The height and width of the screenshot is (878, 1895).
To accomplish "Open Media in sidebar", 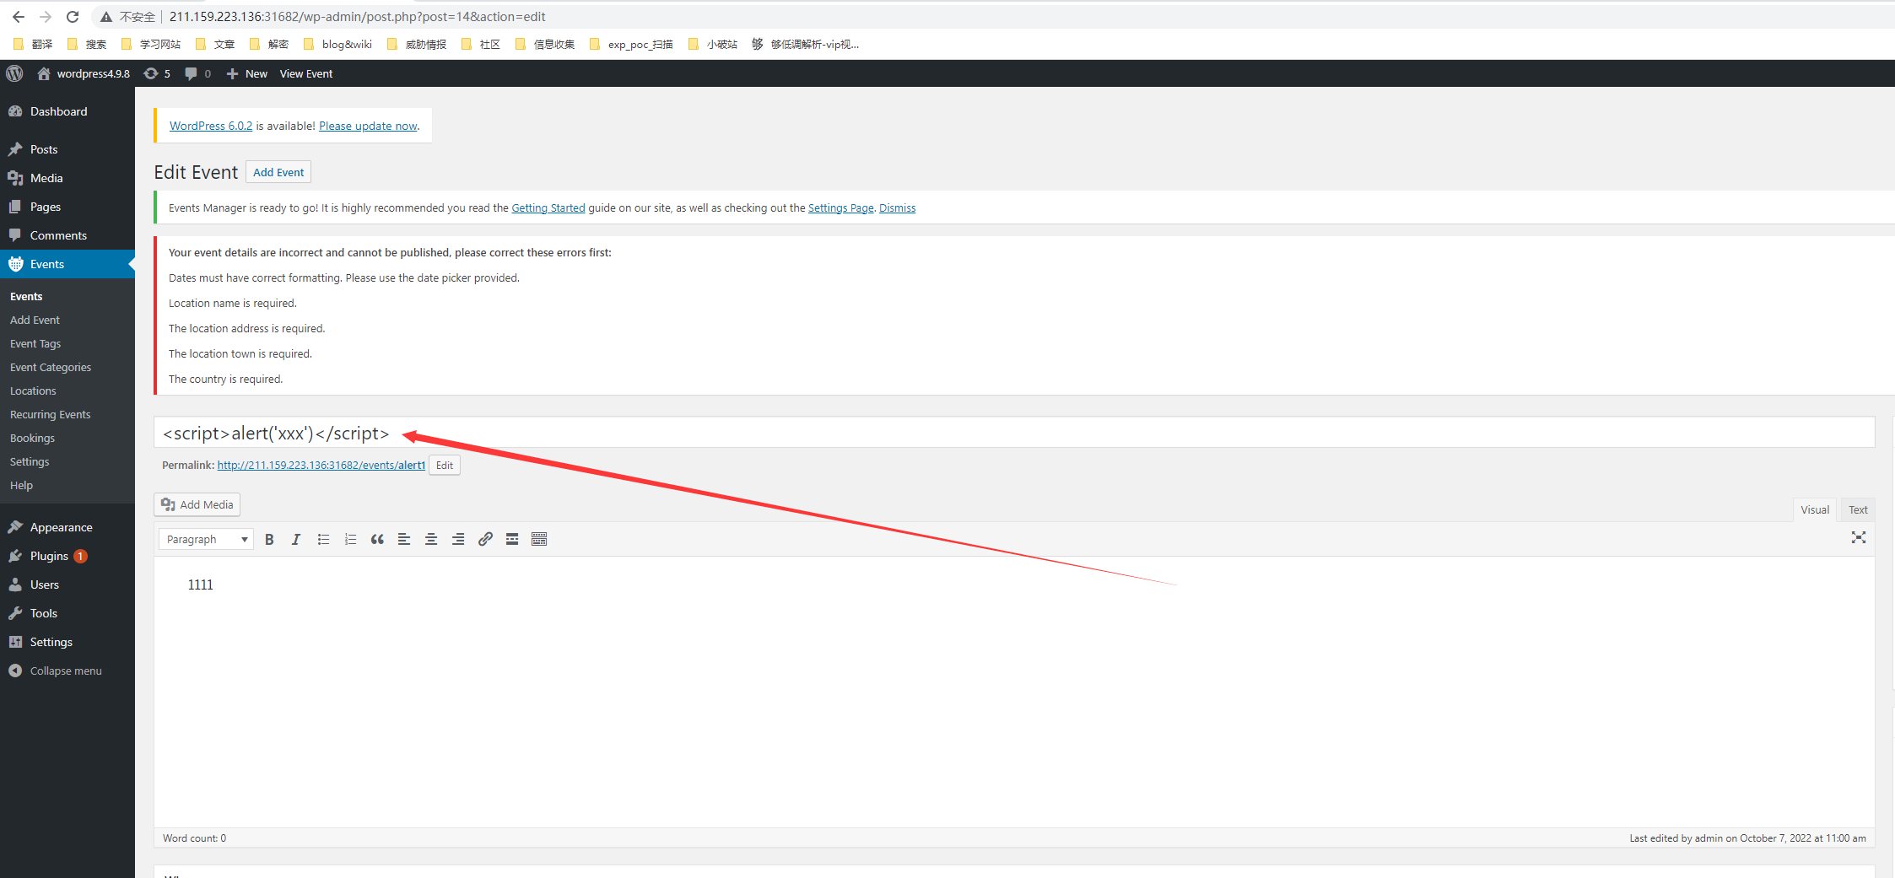I will [67, 178].
